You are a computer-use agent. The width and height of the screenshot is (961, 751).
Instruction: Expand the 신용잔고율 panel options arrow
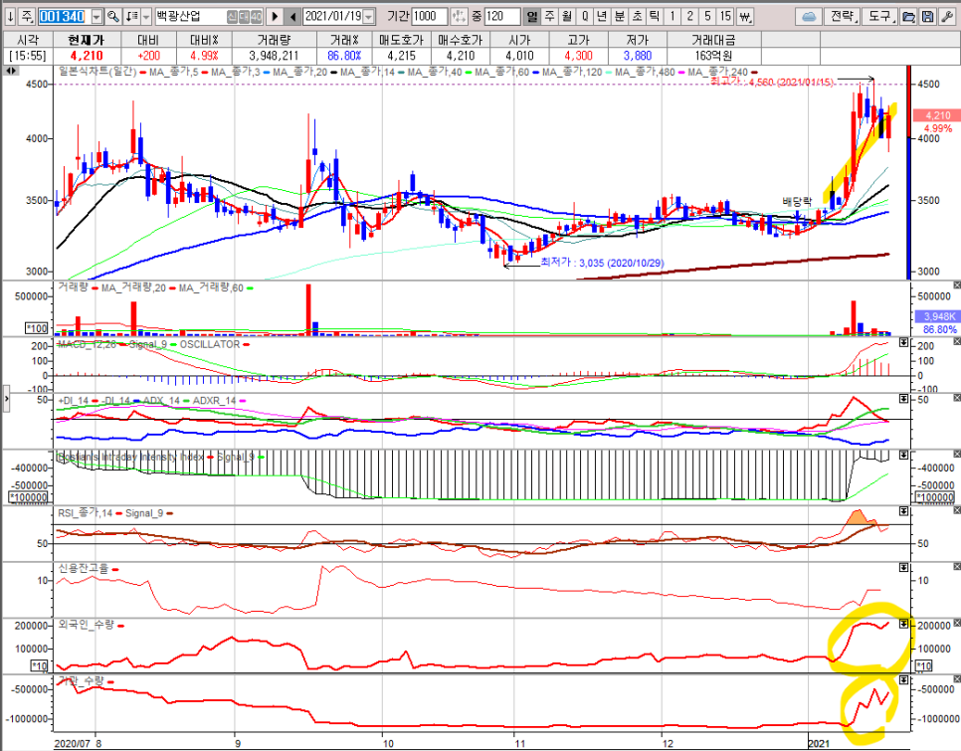[903, 568]
